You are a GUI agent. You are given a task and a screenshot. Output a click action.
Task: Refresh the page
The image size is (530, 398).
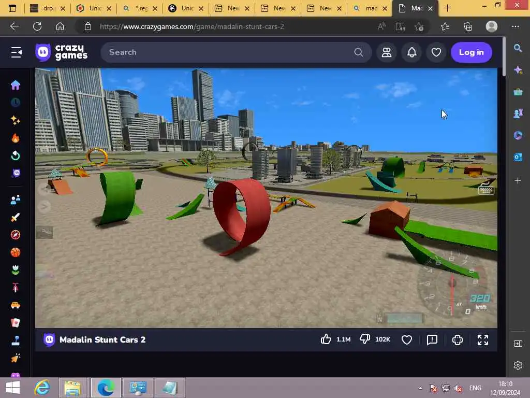coord(37,26)
